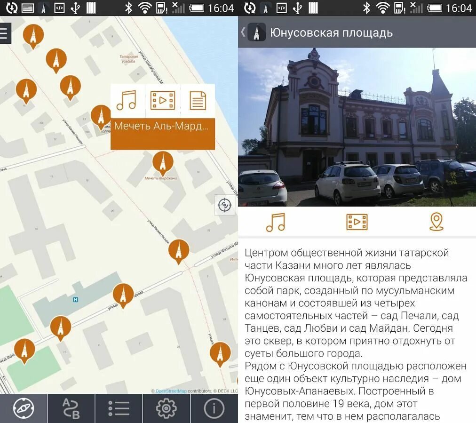
Task: Open the settings gear tab
Action: pyautogui.click(x=167, y=408)
